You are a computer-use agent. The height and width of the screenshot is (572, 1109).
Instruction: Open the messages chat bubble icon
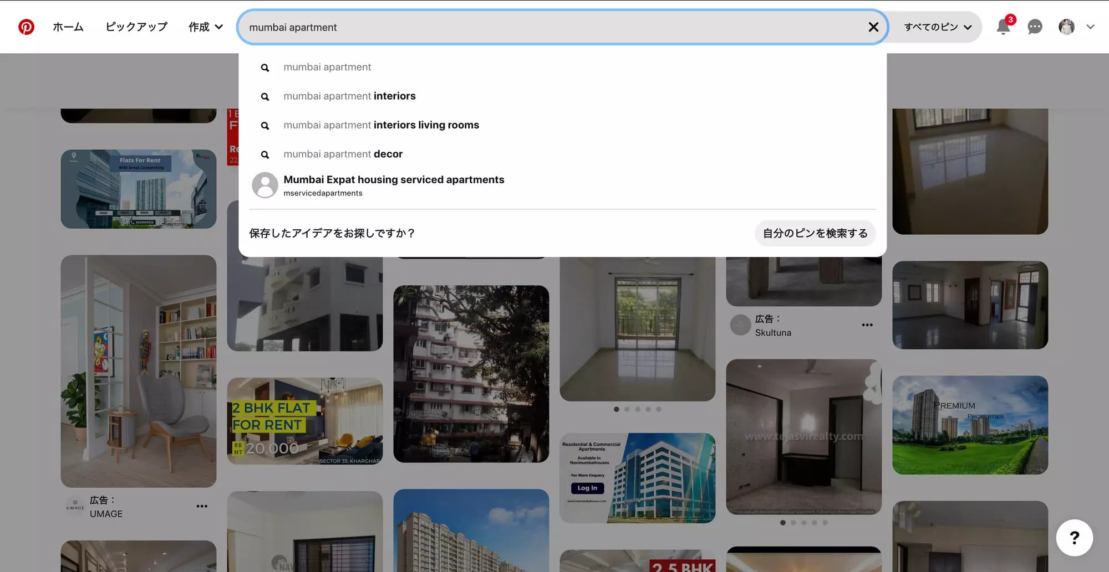tap(1034, 27)
